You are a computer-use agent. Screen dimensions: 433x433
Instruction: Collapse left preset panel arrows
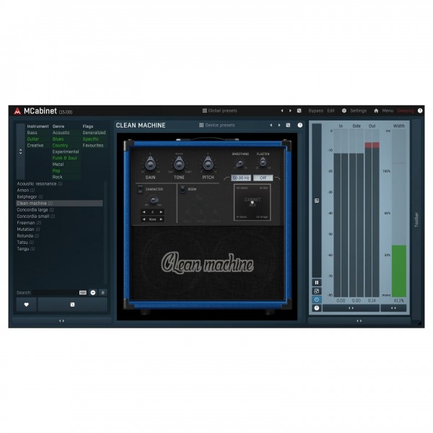coord(61,321)
